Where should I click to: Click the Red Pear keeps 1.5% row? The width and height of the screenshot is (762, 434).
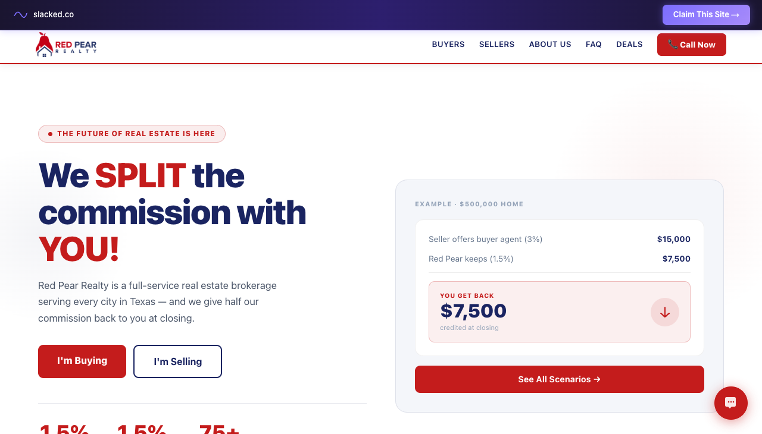tap(559, 259)
